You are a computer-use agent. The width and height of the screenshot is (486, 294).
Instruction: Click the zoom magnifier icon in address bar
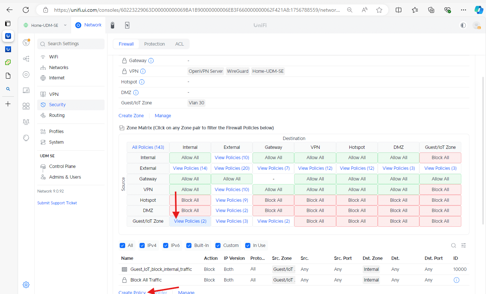(350, 10)
